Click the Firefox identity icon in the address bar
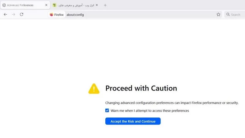 point(51,15)
